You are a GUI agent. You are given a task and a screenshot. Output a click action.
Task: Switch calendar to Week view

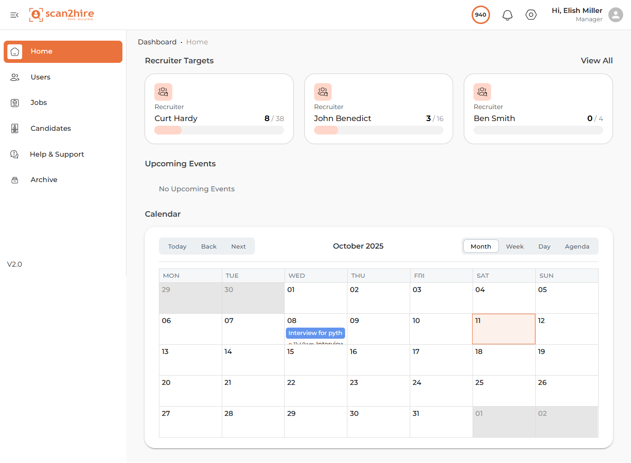point(515,246)
